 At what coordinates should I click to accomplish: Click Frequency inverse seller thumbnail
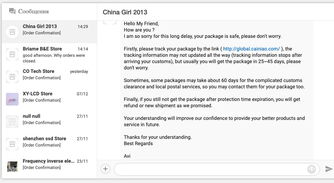point(12,167)
